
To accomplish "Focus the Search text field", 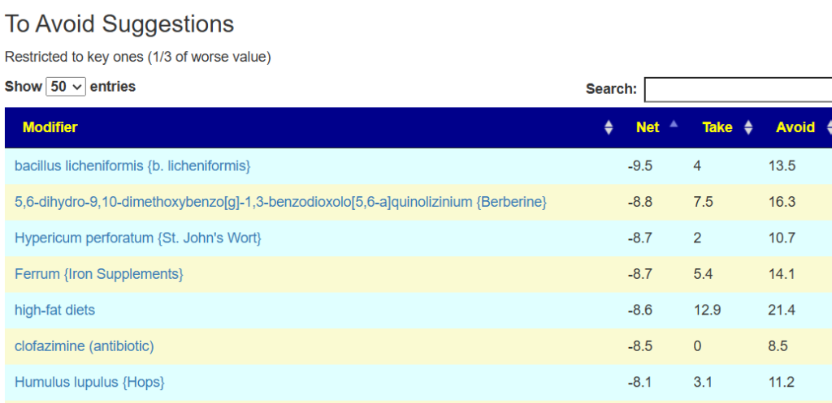I will [x=738, y=89].
